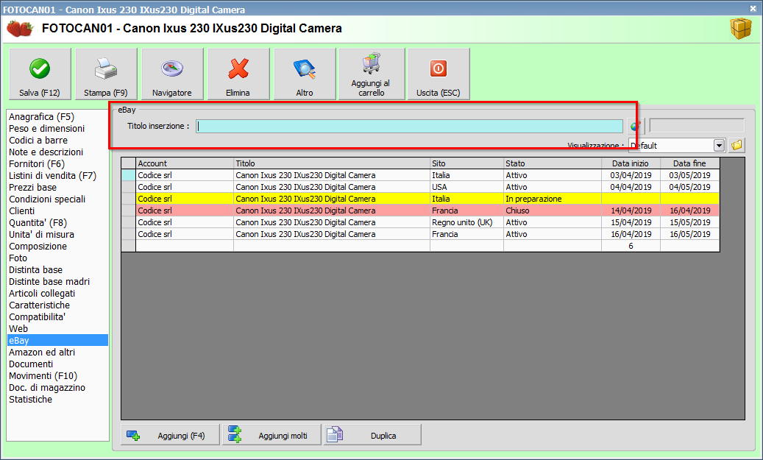Select Amazon ed altri in sidebar

(x=41, y=352)
